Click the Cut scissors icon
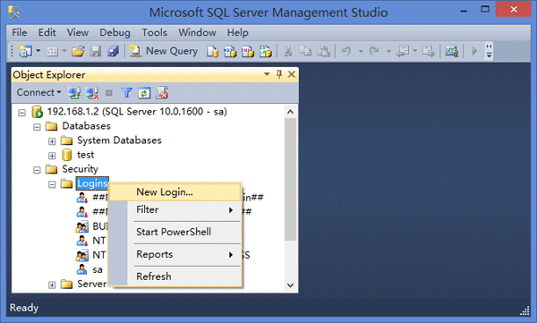537x323 pixels. pyautogui.click(x=288, y=51)
